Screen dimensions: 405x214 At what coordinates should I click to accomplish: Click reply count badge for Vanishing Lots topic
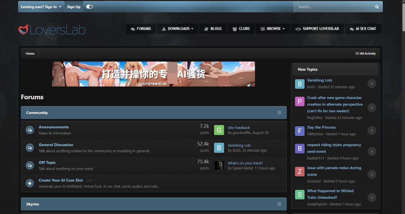click(x=371, y=84)
